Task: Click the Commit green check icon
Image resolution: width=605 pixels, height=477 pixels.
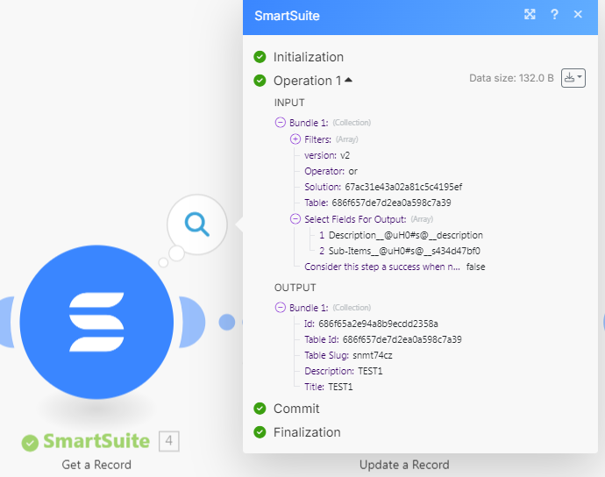Action: point(260,409)
